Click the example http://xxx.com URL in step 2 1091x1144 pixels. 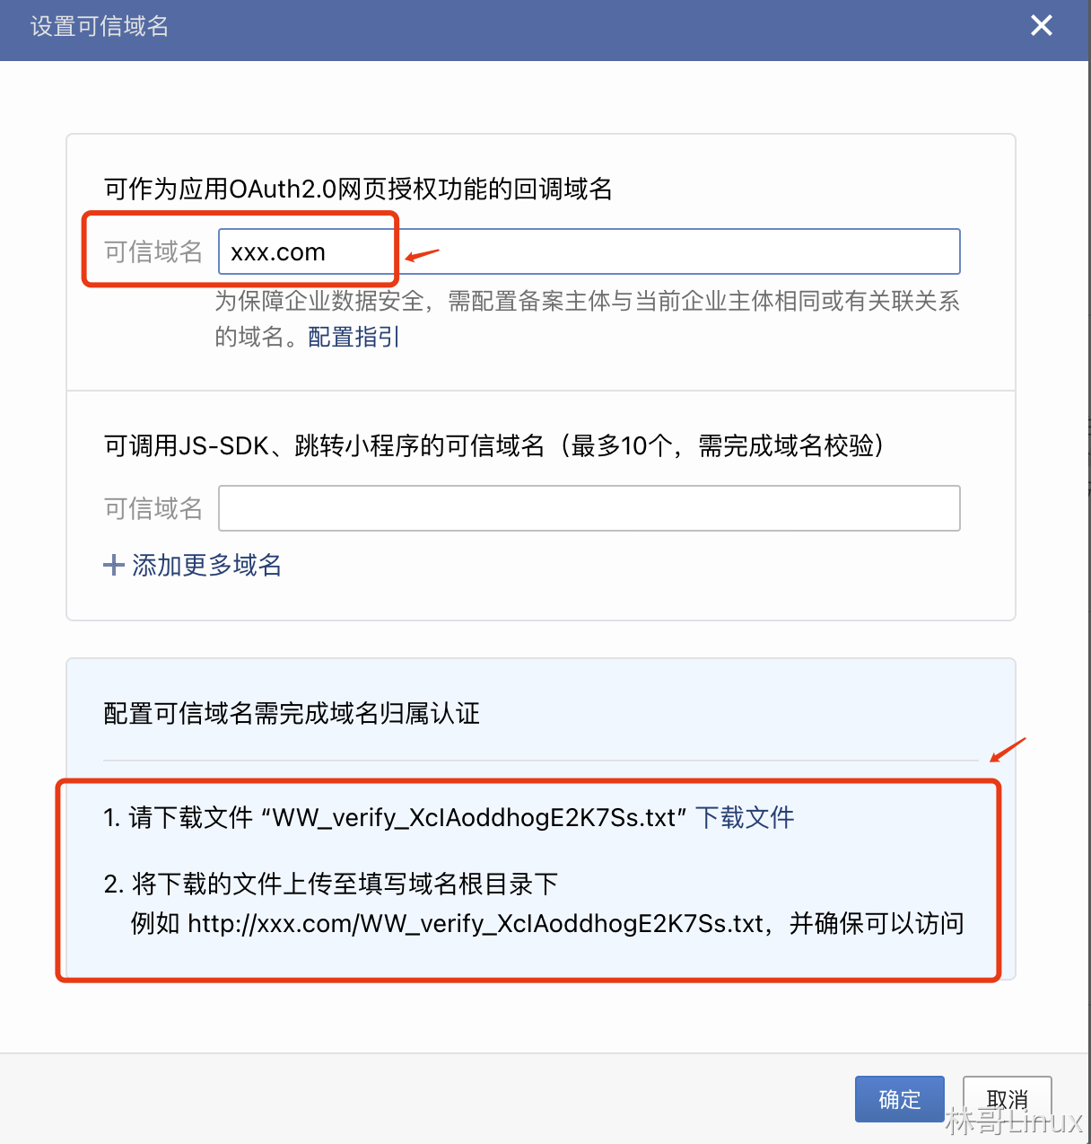point(476,923)
